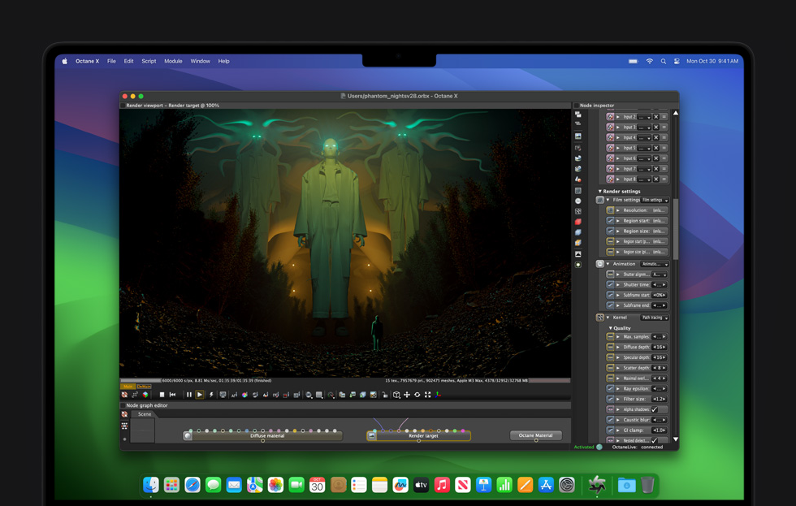This screenshot has height=506, width=796.
Task: Select the Main render pass button
Action: point(128,387)
